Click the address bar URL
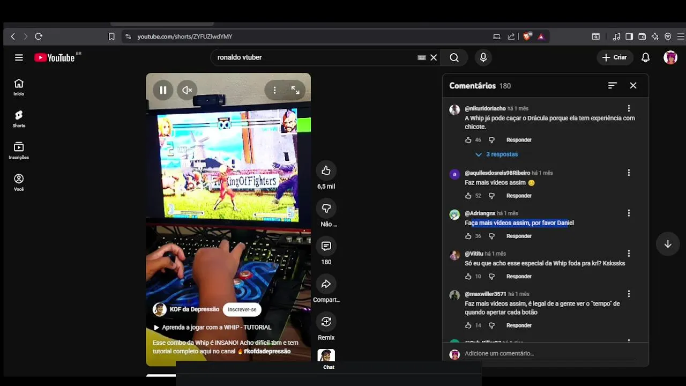Screen dimensions: 686x386 [x=184, y=36]
